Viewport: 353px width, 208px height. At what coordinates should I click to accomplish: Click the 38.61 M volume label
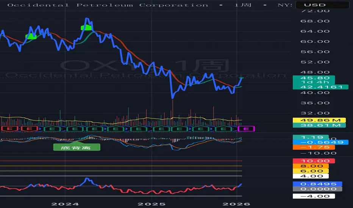coord(319,125)
